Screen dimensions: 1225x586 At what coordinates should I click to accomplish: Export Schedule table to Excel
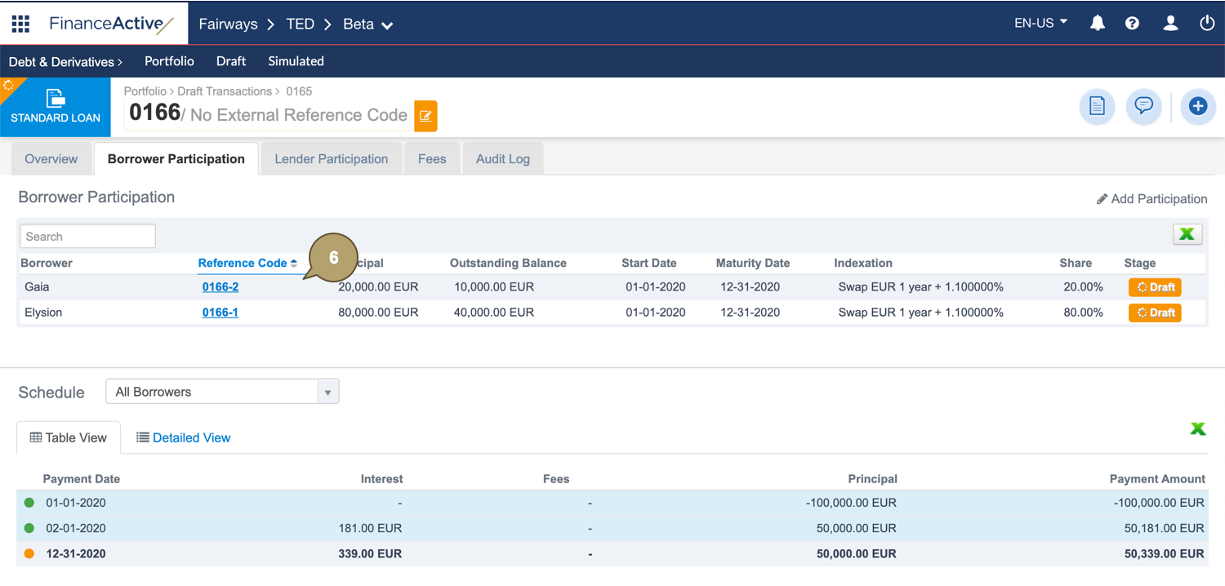pyautogui.click(x=1197, y=428)
